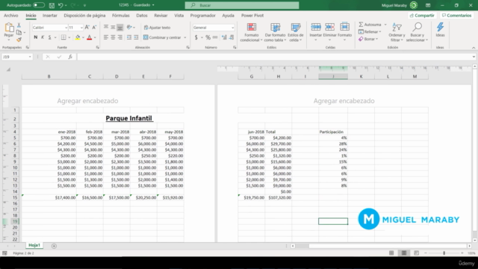Click the decrease decimals icon
The image size is (478, 269).
232,37
